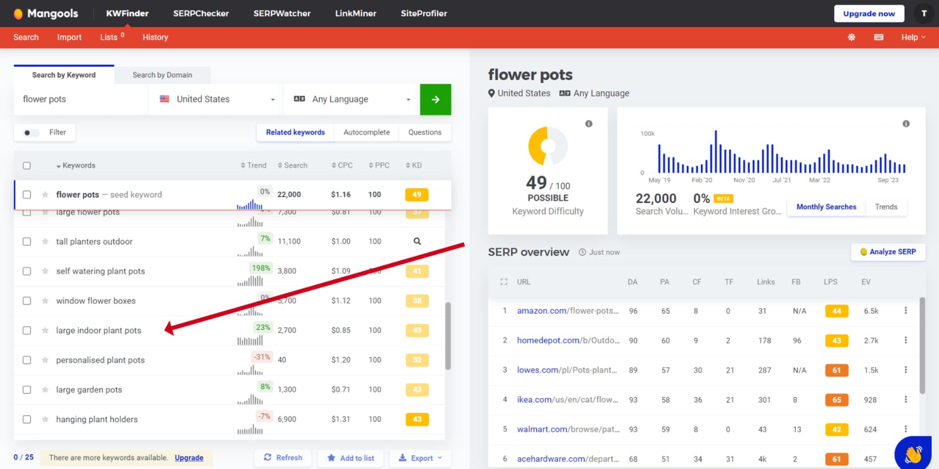The width and height of the screenshot is (939, 469).
Task: Tick the checkbox next to window flower boxes
Action: [27, 301]
